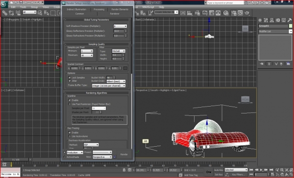
Task: Click the Auto Key button
Action: [219, 170]
